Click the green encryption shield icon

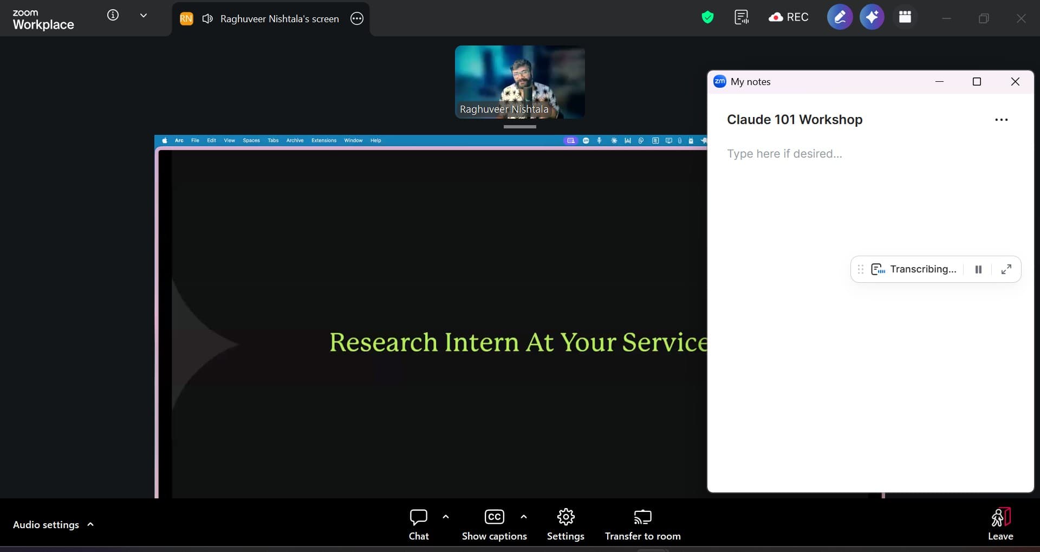click(707, 17)
